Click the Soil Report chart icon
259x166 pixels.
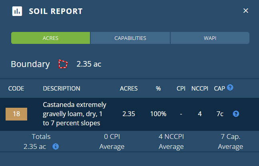pyautogui.click(x=17, y=11)
